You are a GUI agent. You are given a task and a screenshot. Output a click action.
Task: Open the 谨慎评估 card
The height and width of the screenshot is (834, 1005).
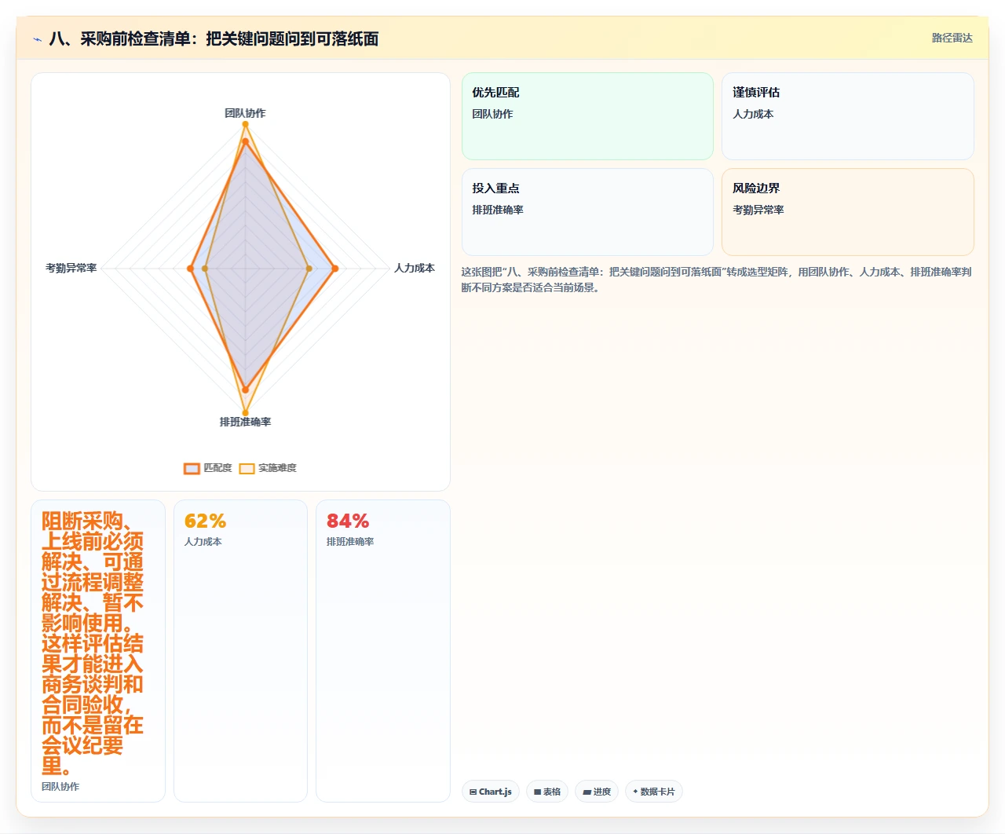coord(848,116)
